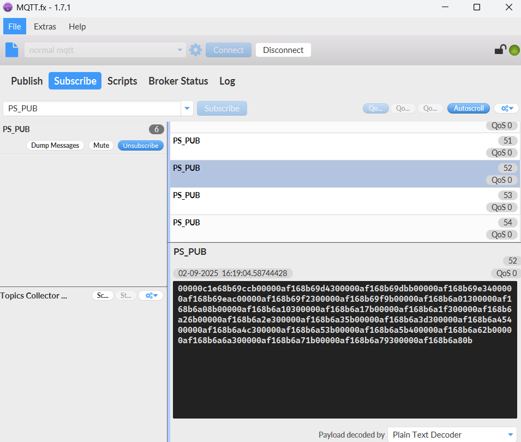Image resolution: width=521 pixels, height=442 pixels.
Task: Expand the PS_PUB topic dropdown arrow
Action: click(x=187, y=109)
